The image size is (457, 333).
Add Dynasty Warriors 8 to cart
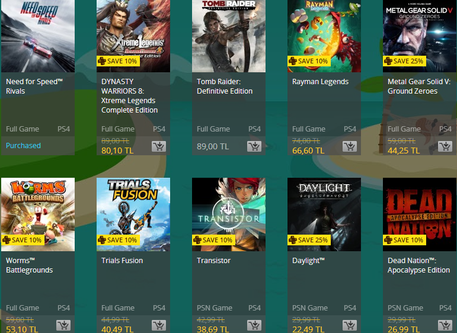coord(159,146)
